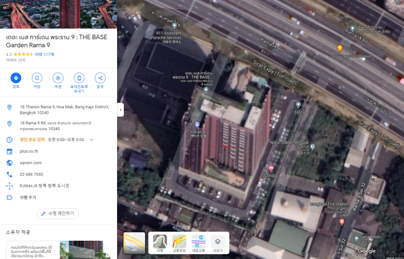The image size is (404, 259).
Task: Click the label tag icon
Action: (9, 197)
